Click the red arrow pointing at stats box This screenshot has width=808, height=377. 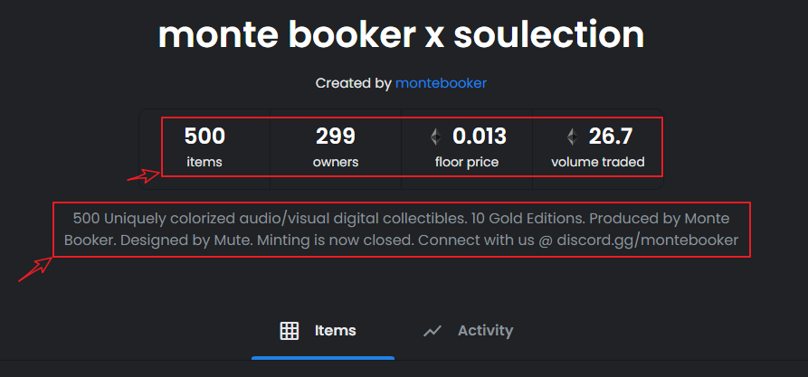[144, 175]
